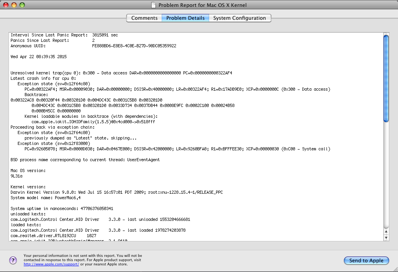Click the 'Backtrace:' label
The height and width of the screenshot is (272, 398).
coord(36,95)
